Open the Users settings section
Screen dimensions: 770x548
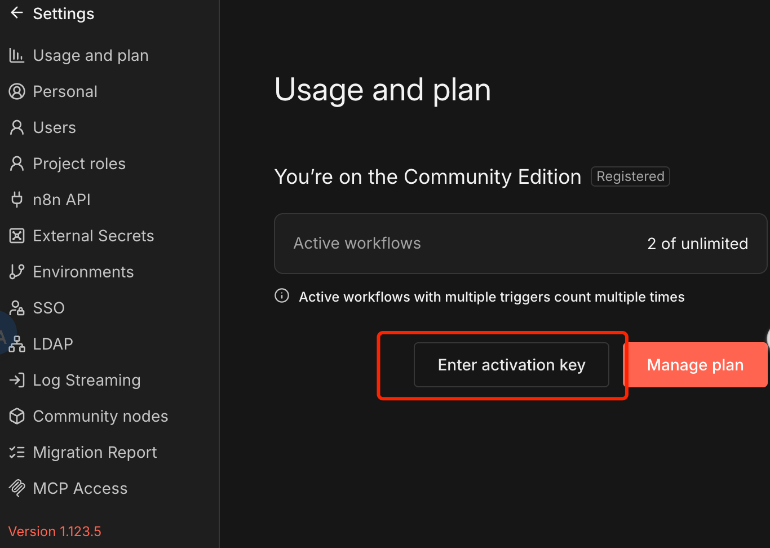[55, 127]
